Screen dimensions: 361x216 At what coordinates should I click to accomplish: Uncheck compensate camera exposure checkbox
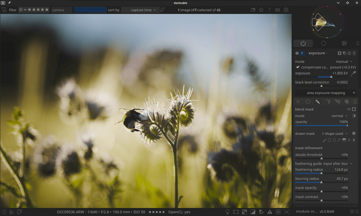tap(298, 67)
